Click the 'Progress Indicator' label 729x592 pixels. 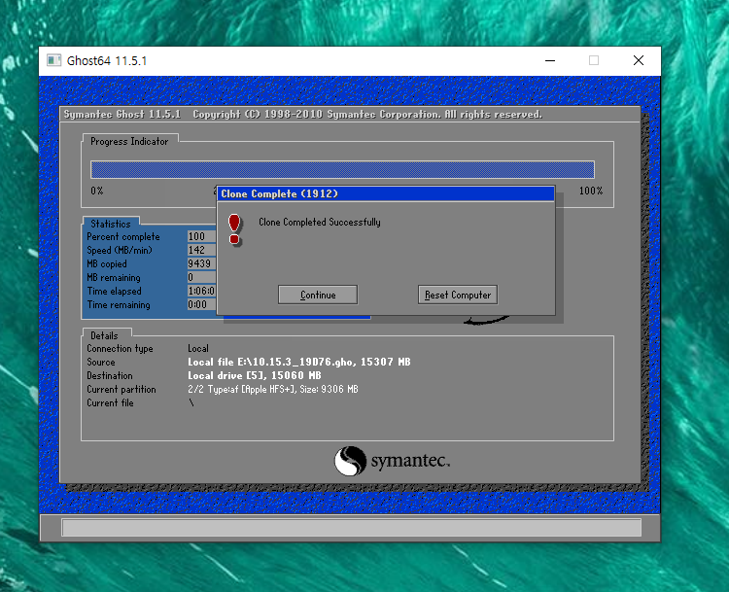tap(129, 141)
